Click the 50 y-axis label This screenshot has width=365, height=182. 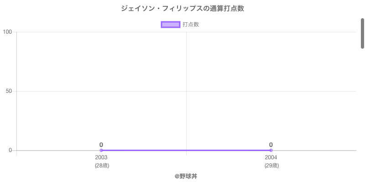point(9,91)
